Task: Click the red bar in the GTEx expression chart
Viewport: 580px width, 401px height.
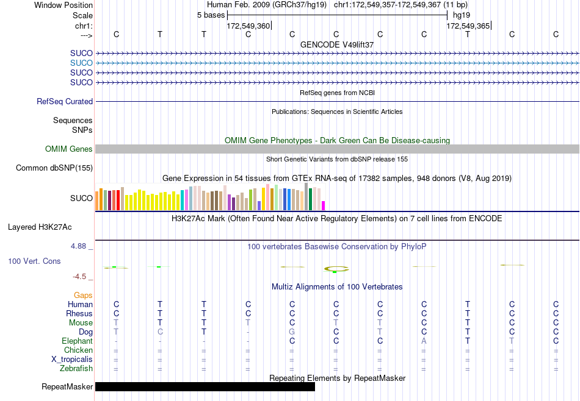Action: [x=118, y=200]
